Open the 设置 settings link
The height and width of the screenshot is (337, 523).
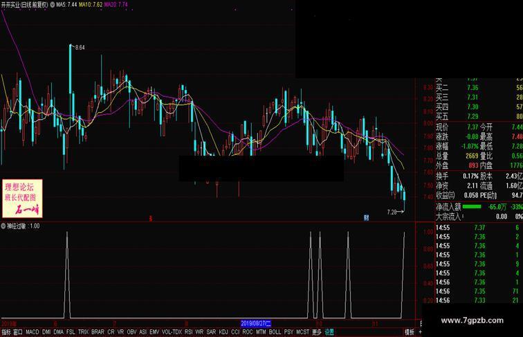coord(329,332)
